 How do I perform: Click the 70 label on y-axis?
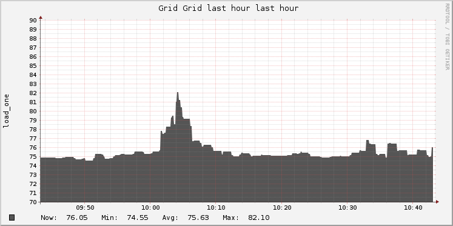tap(33, 202)
